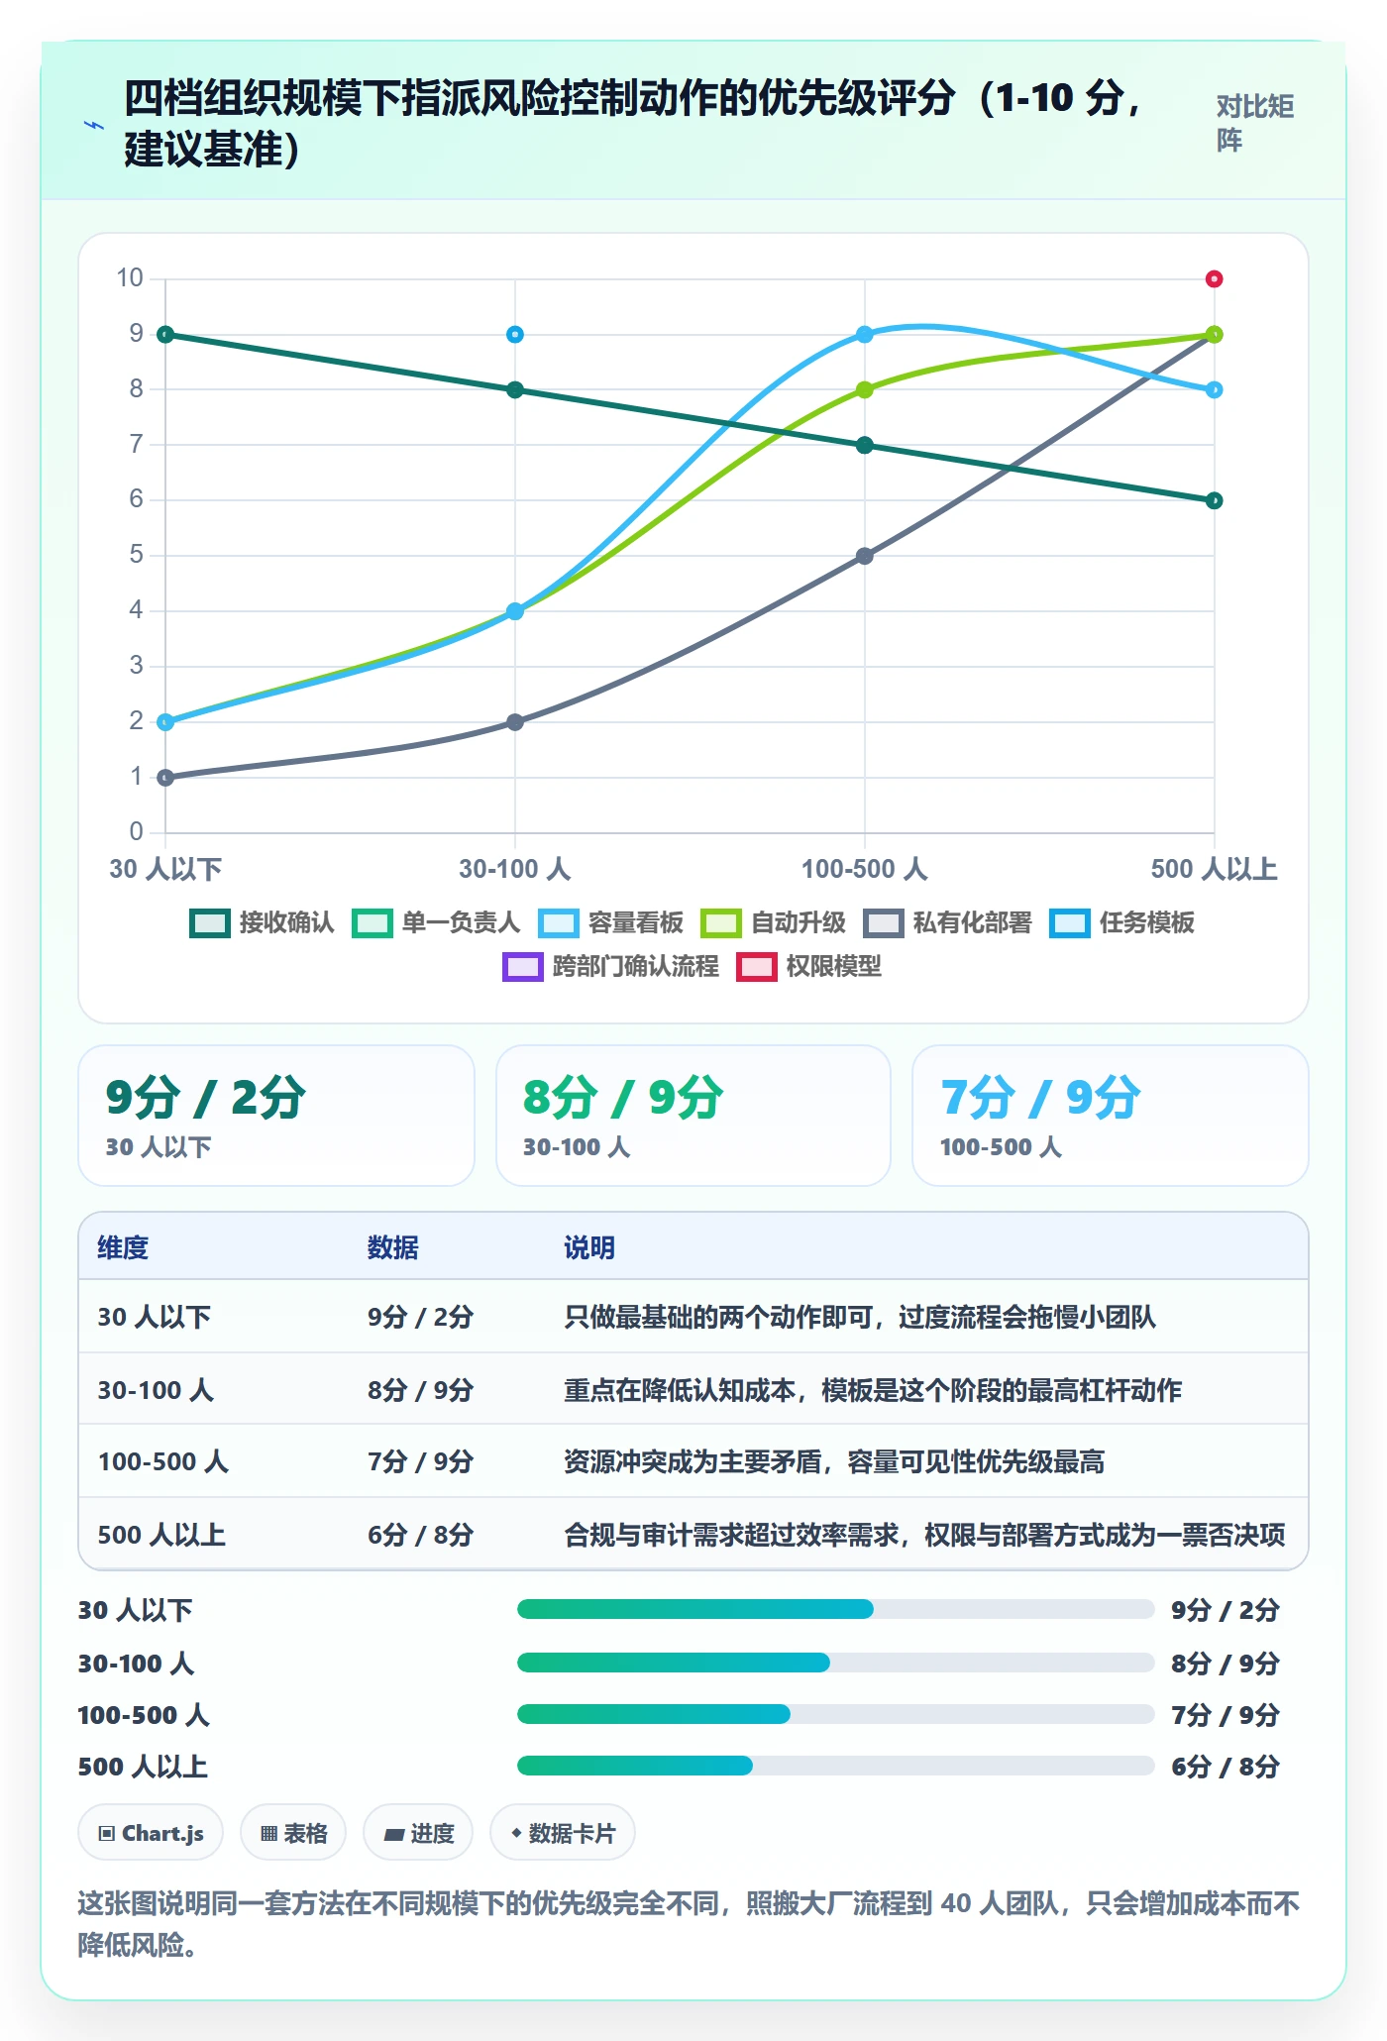Click the 100-500 人 progress bar
Image resolution: width=1387 pixels, height=2041 pixels.
835,1713
